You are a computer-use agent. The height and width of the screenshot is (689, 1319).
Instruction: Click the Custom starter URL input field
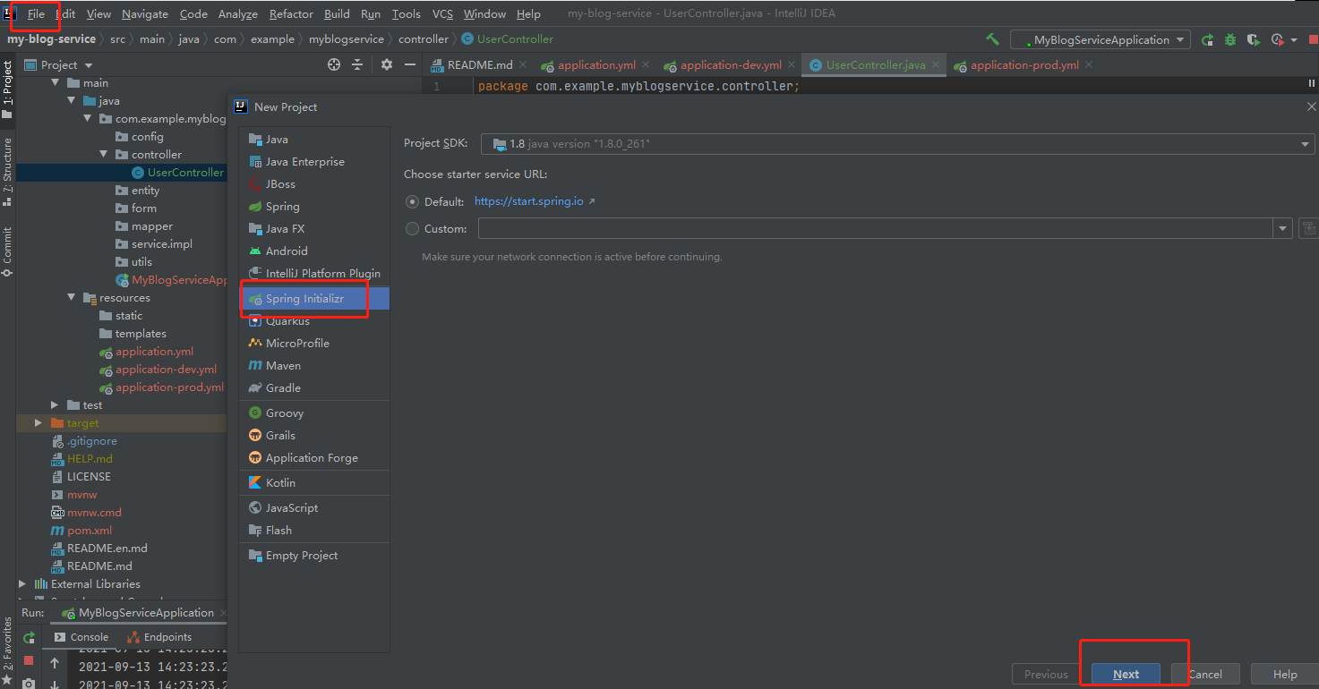tap(877, 229)
